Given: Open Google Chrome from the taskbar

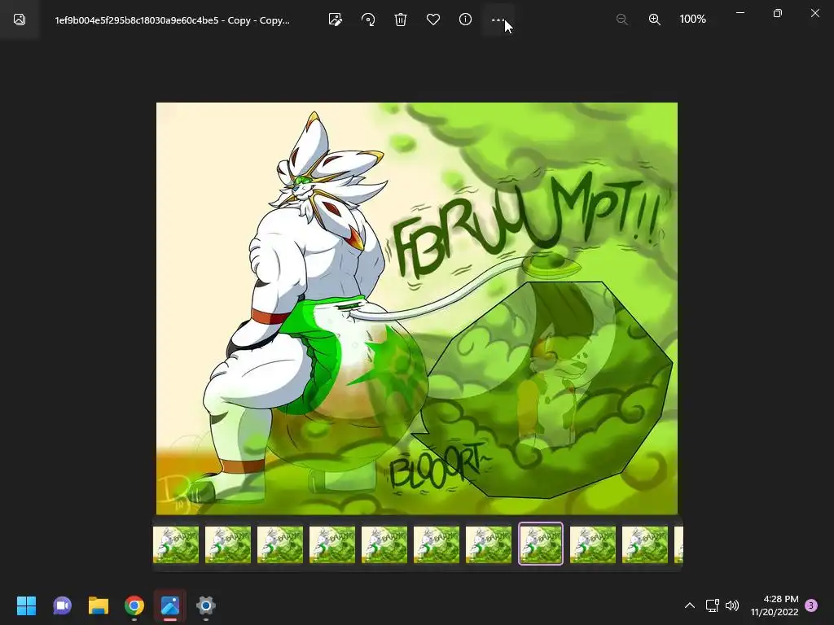Looking at the screenshot, I should pyautogui.click(x=134, y=605).
